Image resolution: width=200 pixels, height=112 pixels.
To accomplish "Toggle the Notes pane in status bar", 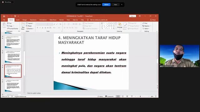I will coord(100,96).
